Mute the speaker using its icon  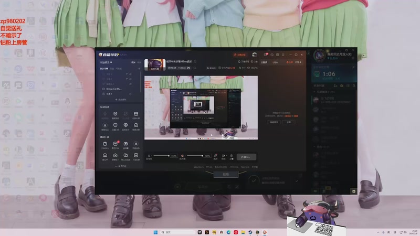coord(182,156)
